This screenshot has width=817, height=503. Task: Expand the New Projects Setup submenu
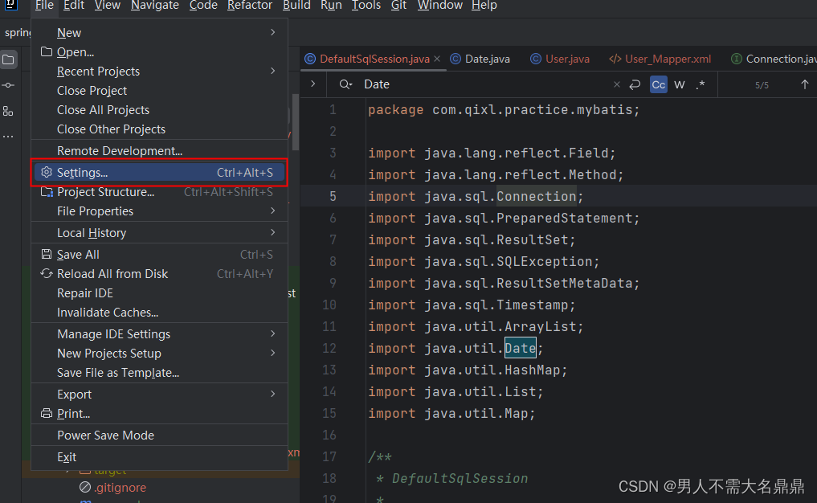pos(273,353)
